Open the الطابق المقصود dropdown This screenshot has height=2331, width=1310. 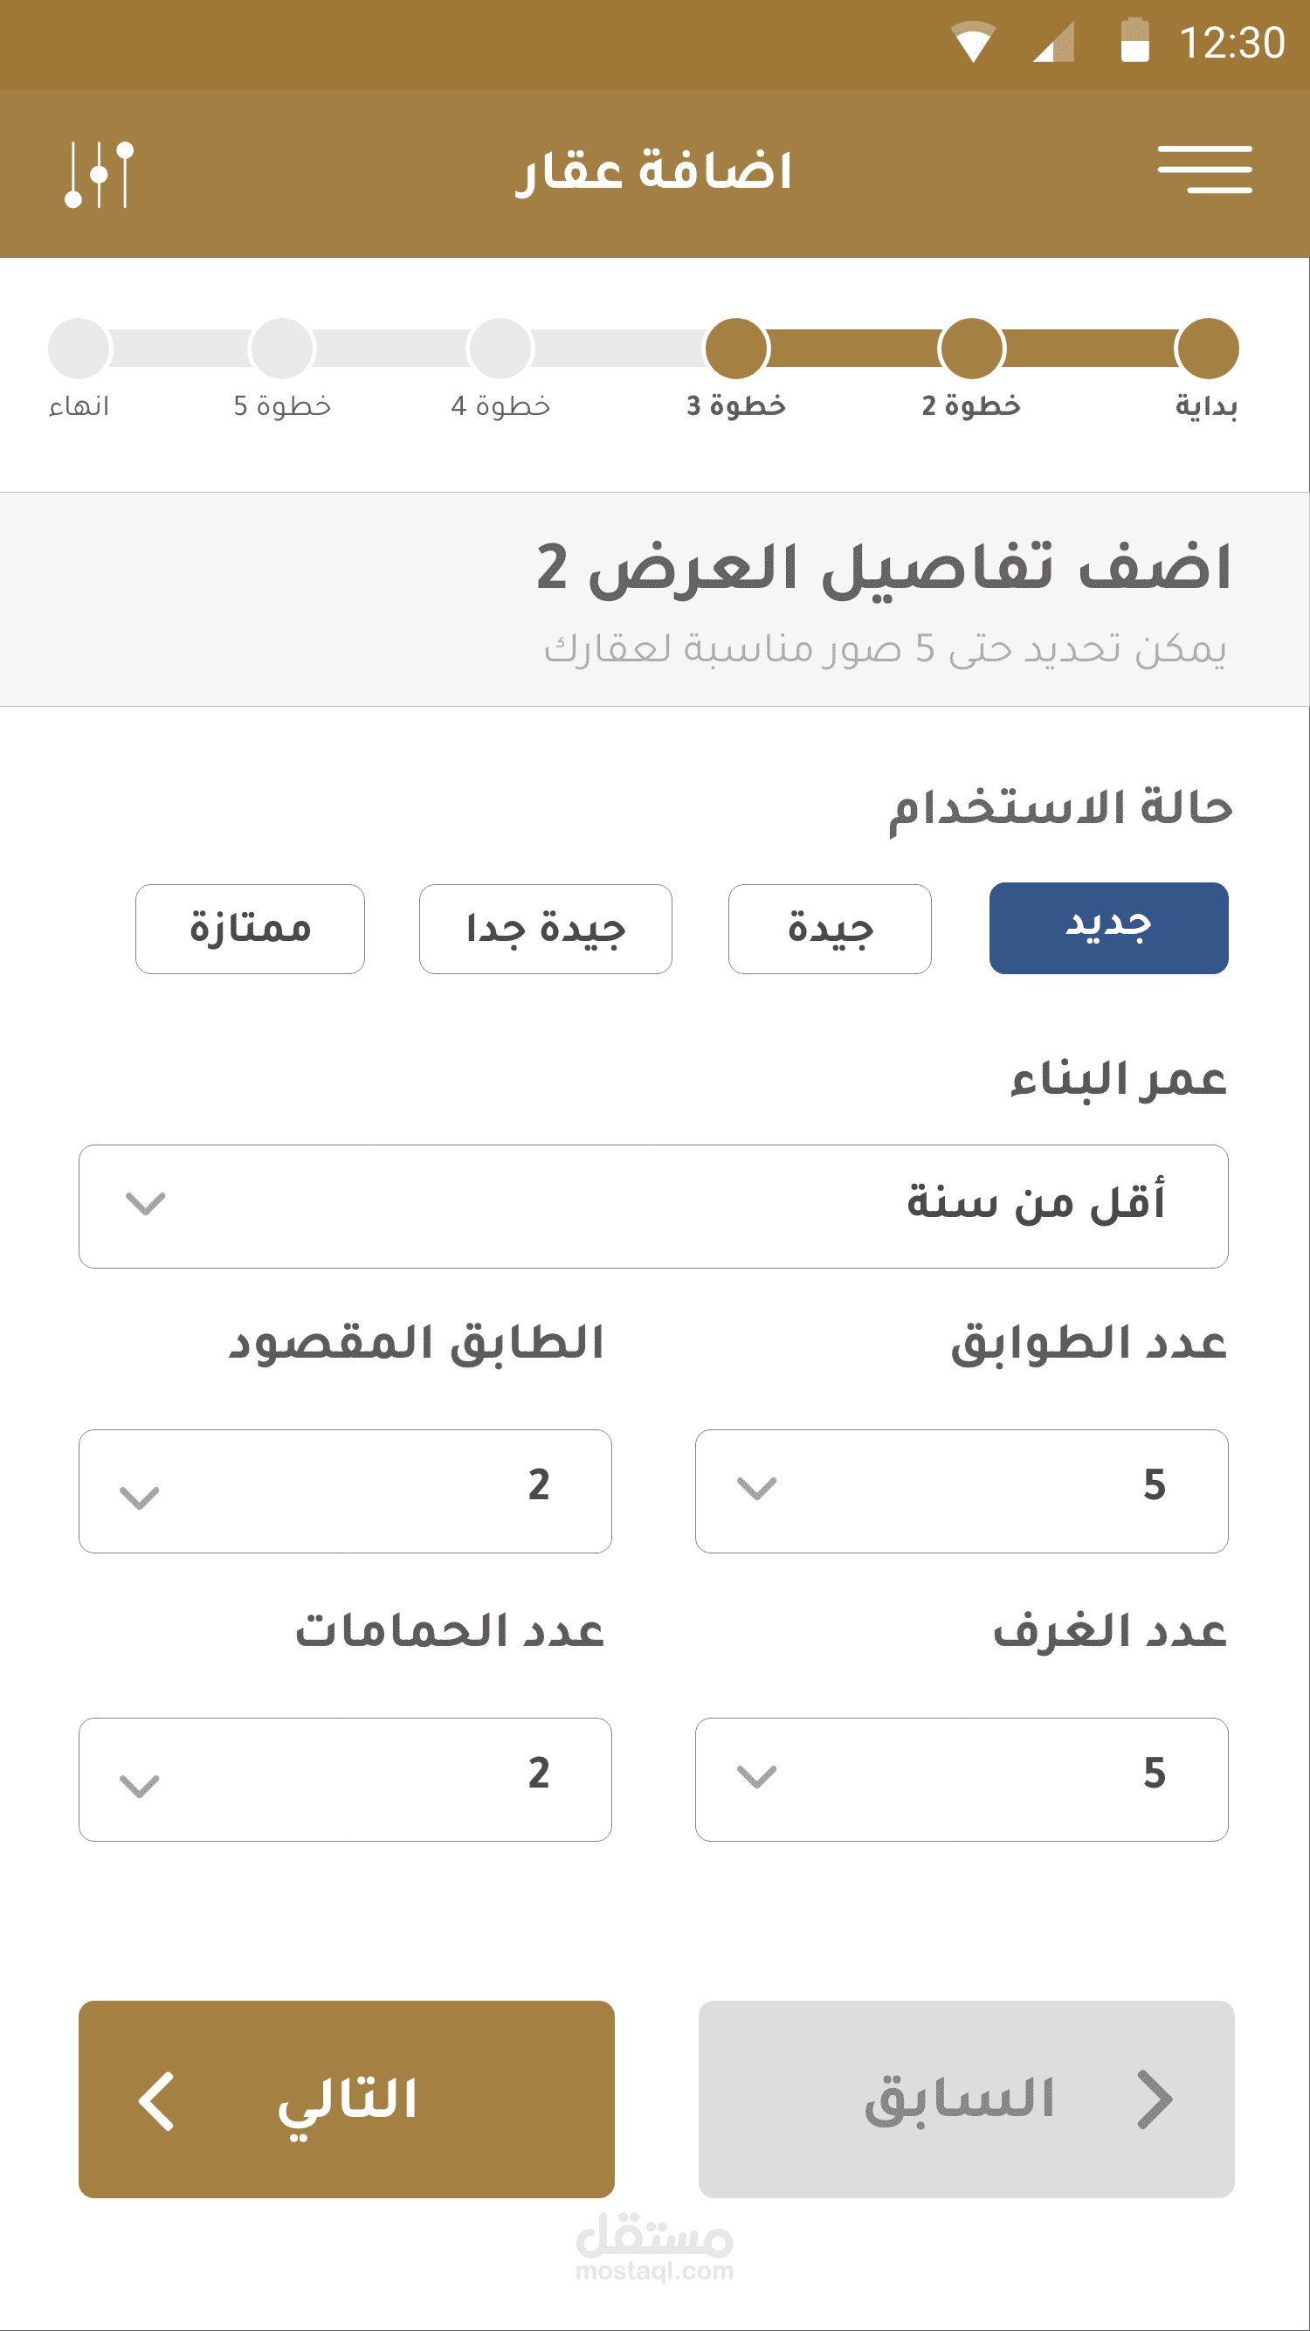(x=345, y=1491)
